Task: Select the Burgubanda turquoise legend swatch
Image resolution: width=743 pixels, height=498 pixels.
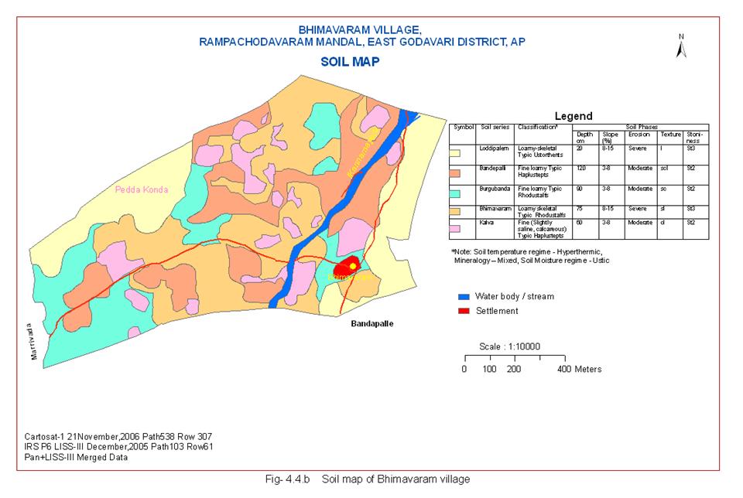Action: (455, 194)
